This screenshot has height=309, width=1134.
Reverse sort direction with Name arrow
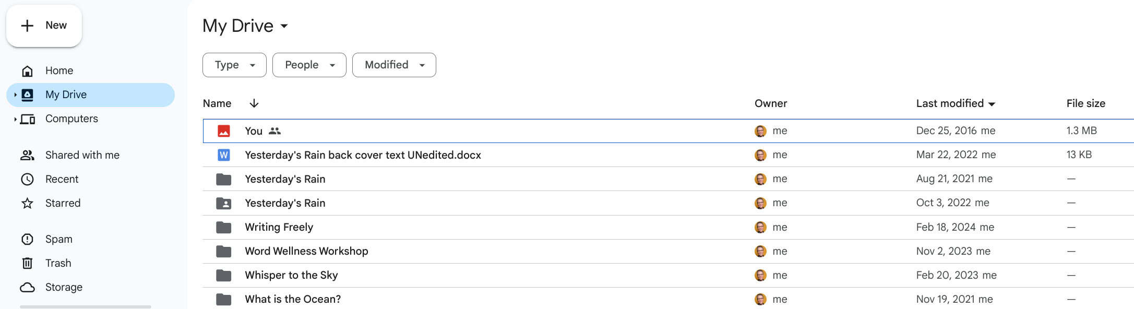[x=254, y=103]
